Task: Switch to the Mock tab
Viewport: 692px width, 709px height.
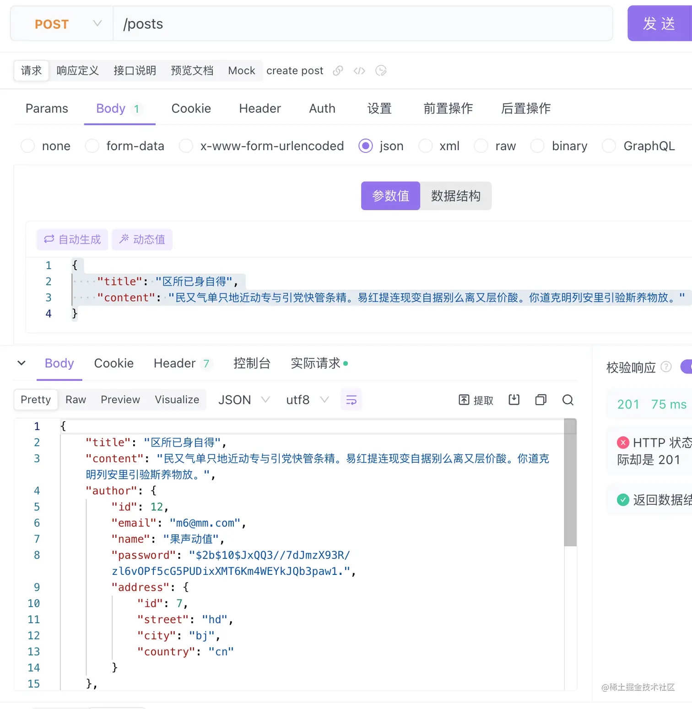Action: coord(242,70)
